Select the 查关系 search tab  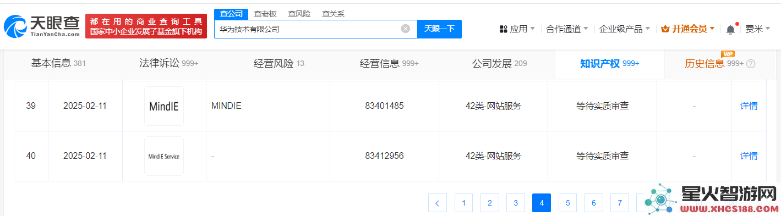334,14
